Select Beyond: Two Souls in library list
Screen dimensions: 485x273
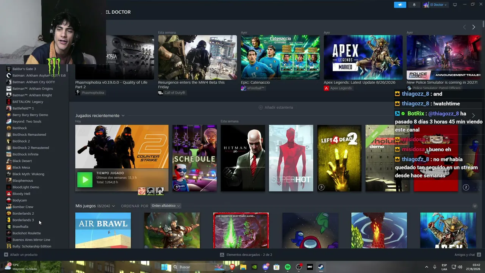27,121
